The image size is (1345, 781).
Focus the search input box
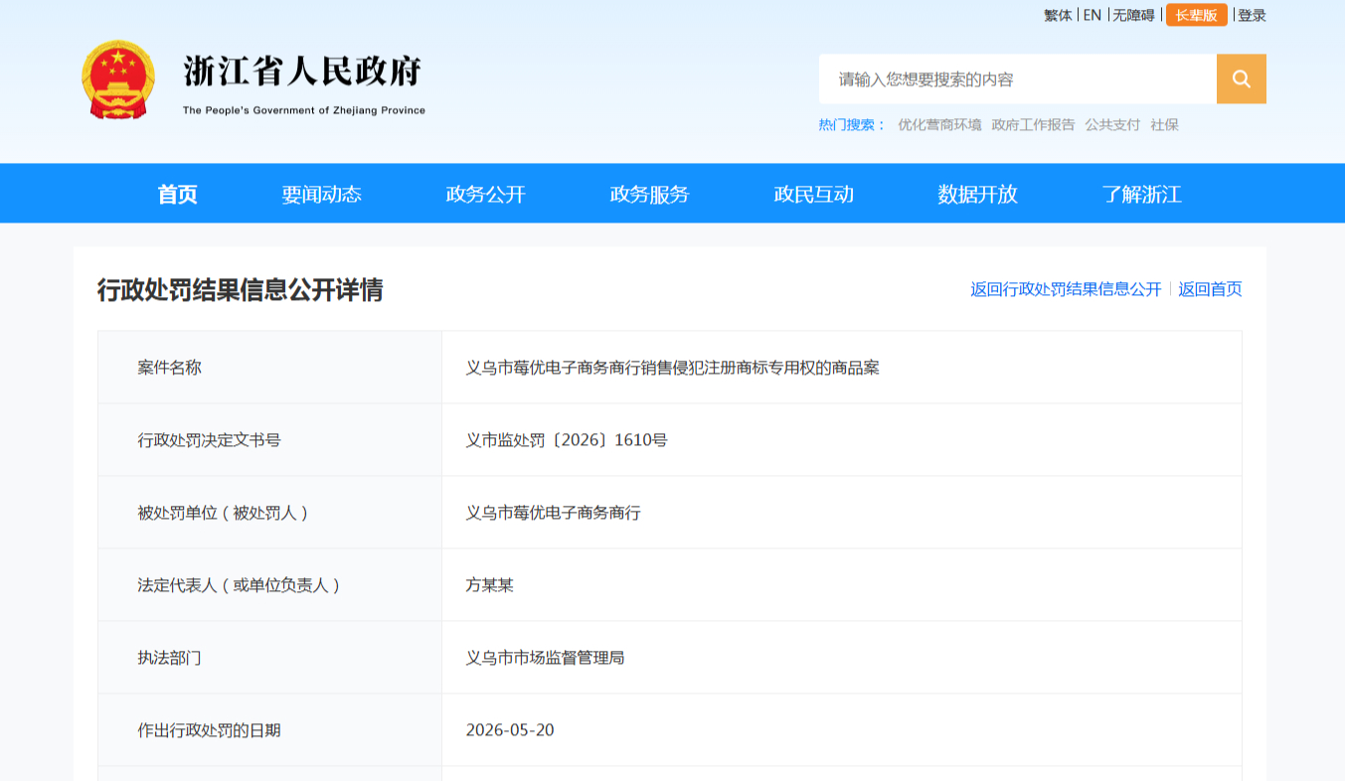coord(1018,78)
